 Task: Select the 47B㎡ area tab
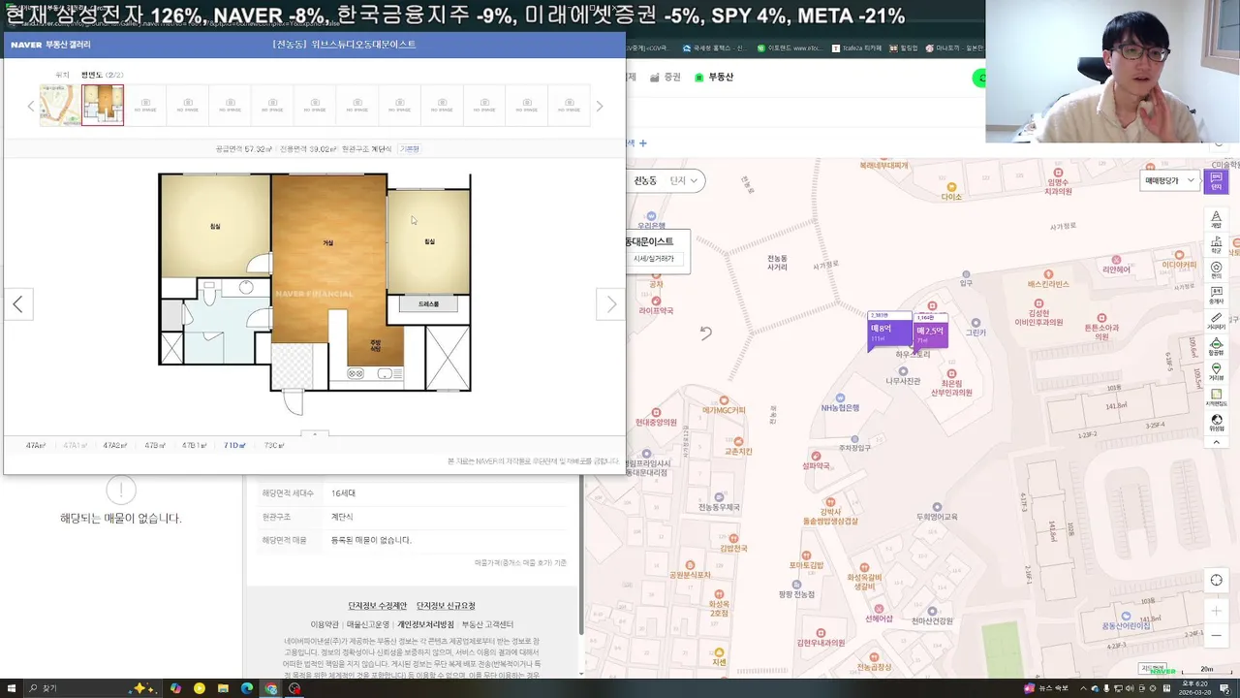pos(155,446)
